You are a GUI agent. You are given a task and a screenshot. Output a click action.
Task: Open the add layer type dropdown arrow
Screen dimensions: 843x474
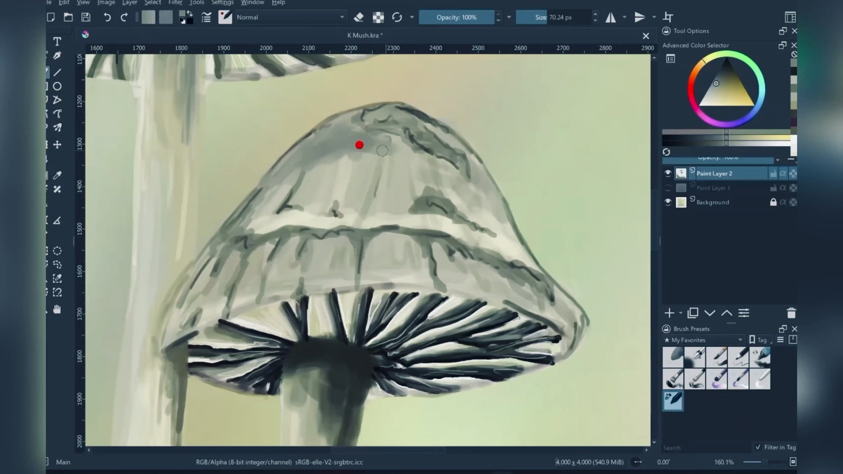(x=681, y=313)
